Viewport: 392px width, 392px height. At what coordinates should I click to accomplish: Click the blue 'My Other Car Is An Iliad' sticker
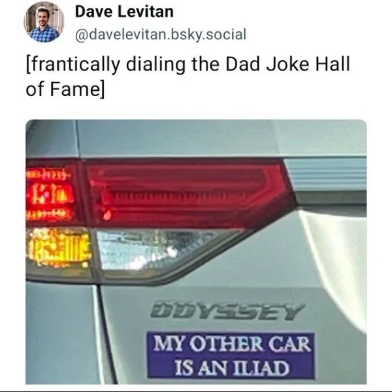click(x=231, y=355)
